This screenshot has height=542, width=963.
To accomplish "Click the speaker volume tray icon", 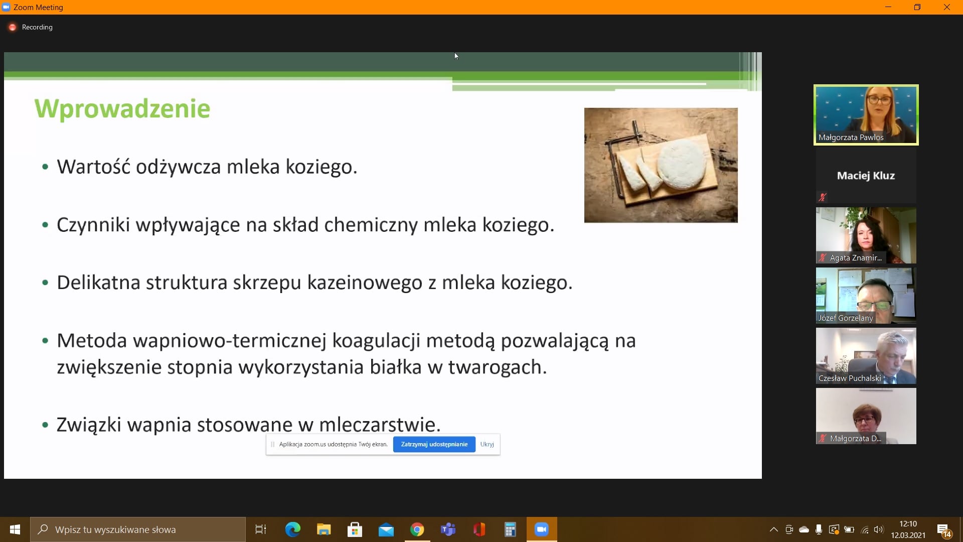I will [878, 529].
